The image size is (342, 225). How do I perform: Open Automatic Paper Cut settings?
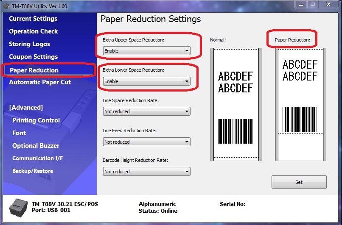pos(40,82)
